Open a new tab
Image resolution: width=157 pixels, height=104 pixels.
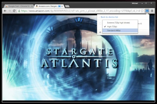pos(67,6)
